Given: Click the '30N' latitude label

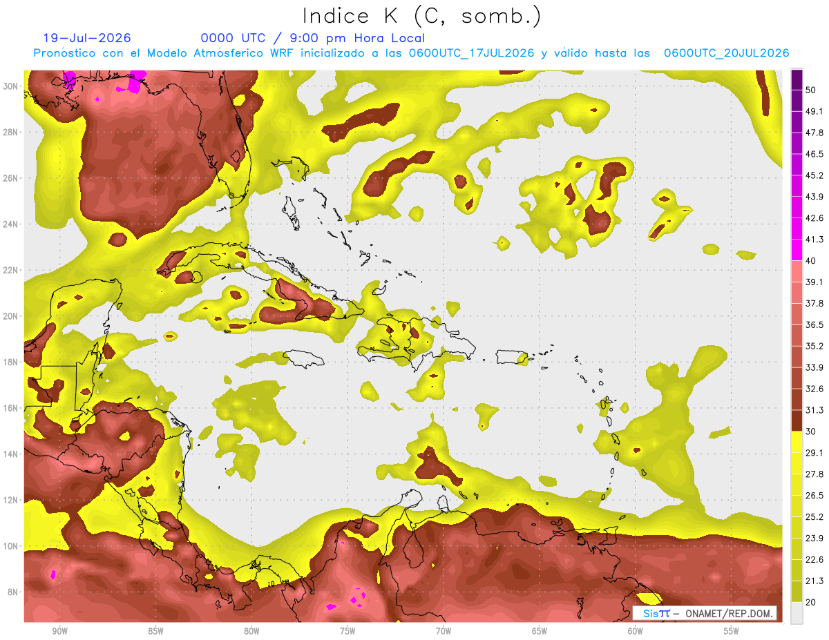Looking at the screenshot, I should click(x=12, y=86).
